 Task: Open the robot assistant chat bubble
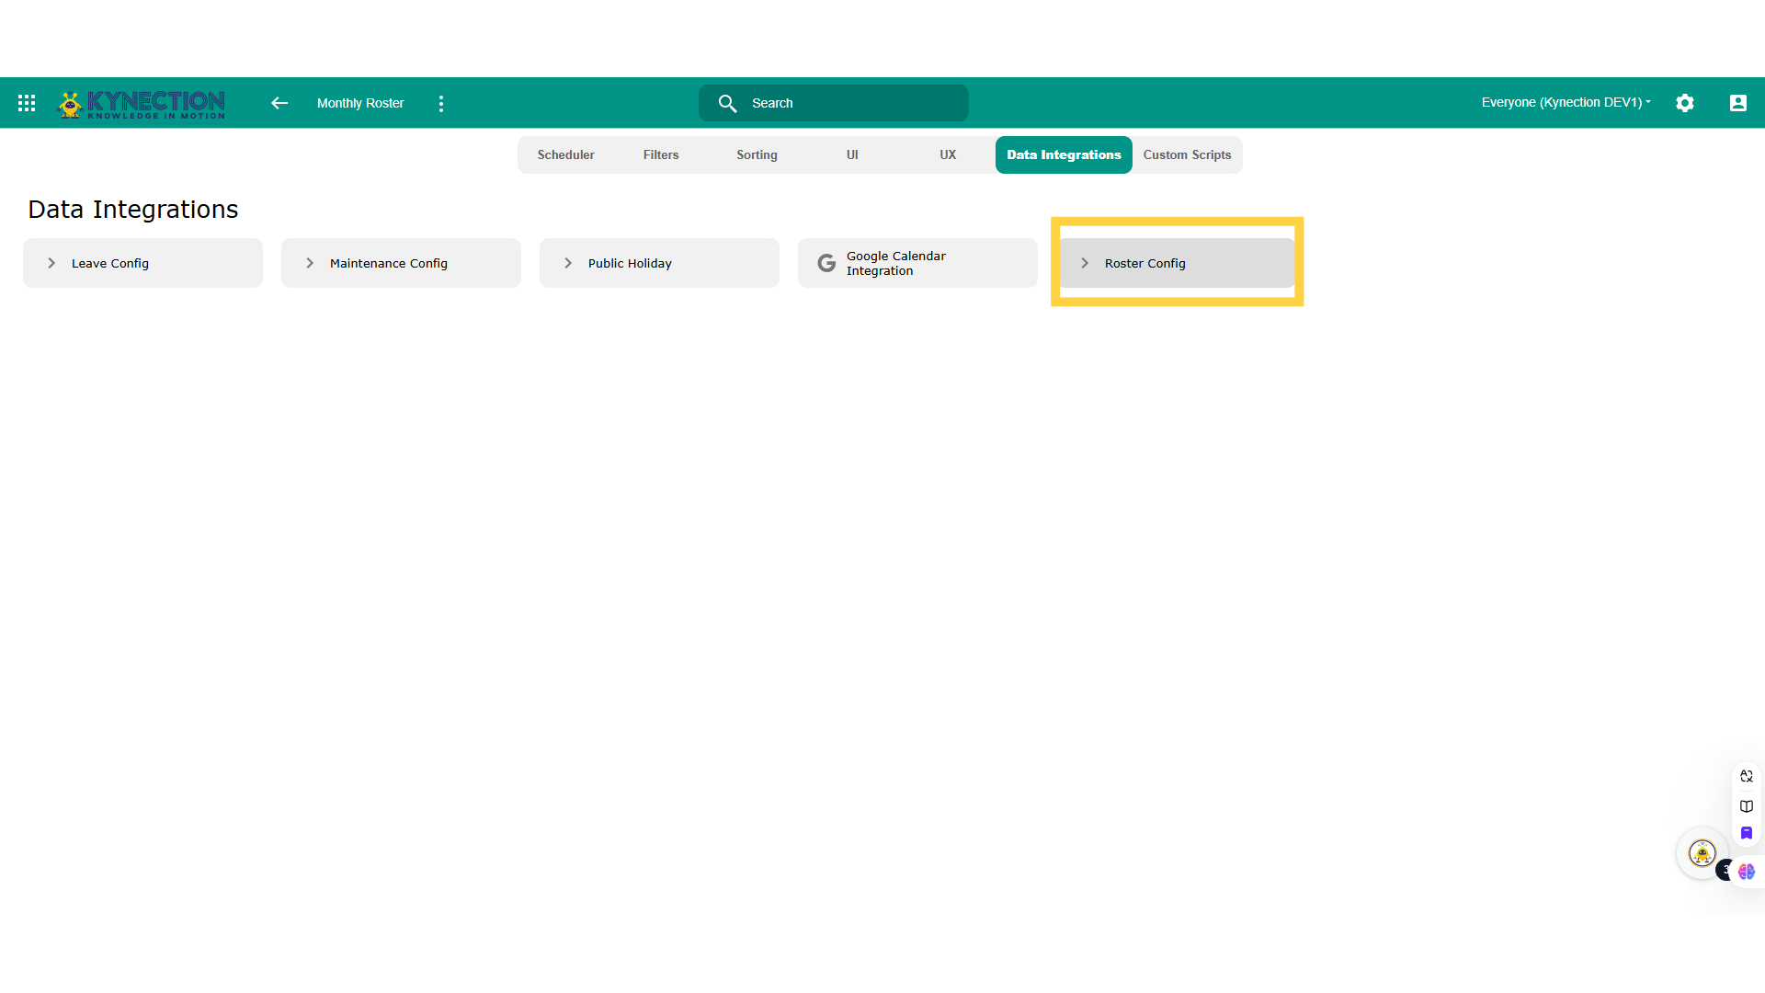(1702, 853)
